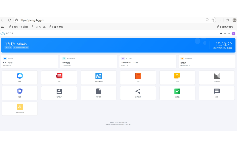Open the purple user avatar menu
Viewport: 237px width, 148px height.
click(233, 33)
